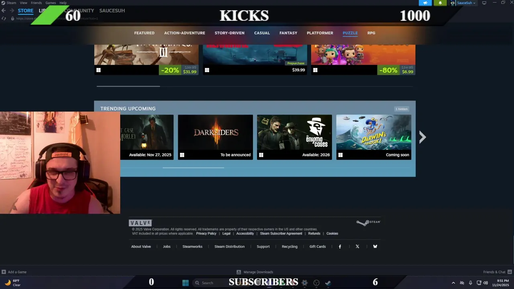The width and height of the screenshot is (514, 289).
Task: Open the Refunds link
Action: click(314, 234)
